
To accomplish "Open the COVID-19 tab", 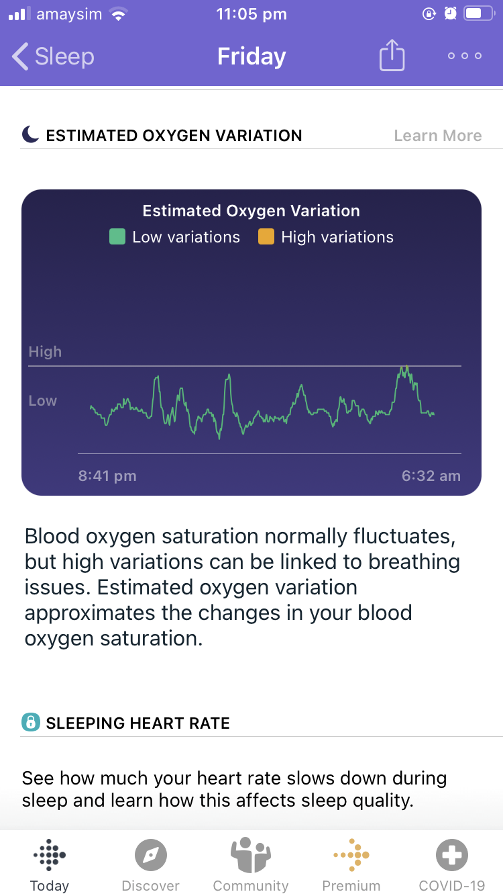I will [451, 865].
